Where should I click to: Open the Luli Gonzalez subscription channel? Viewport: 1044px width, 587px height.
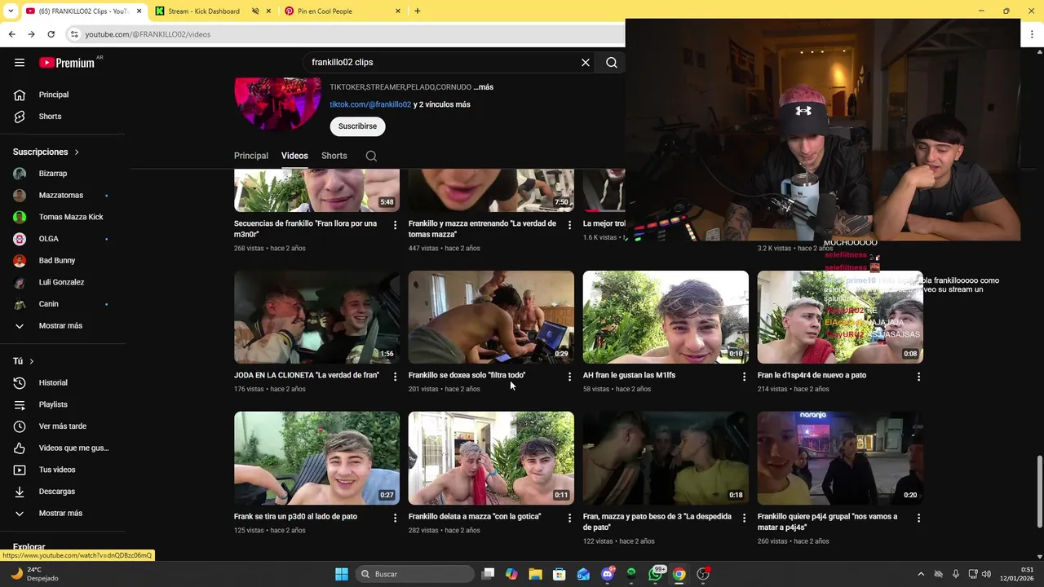62,282
